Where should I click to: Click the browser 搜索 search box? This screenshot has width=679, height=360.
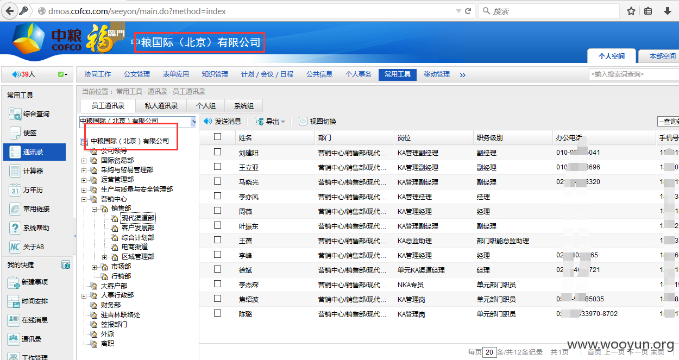[x=549, y=11]
